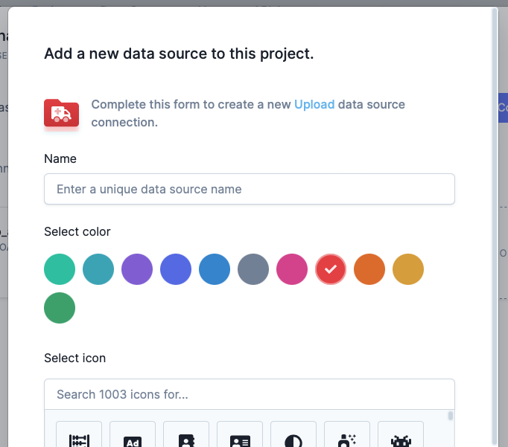Select the address book icon

click(186, 435)
